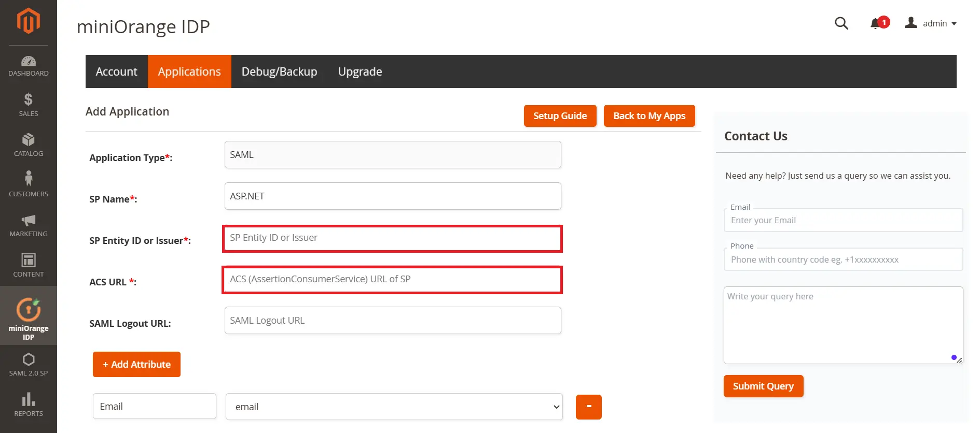Click the admin user avatar icon

coord(911,23)
